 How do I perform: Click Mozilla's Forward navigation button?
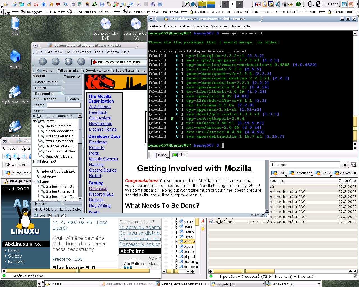56,62
